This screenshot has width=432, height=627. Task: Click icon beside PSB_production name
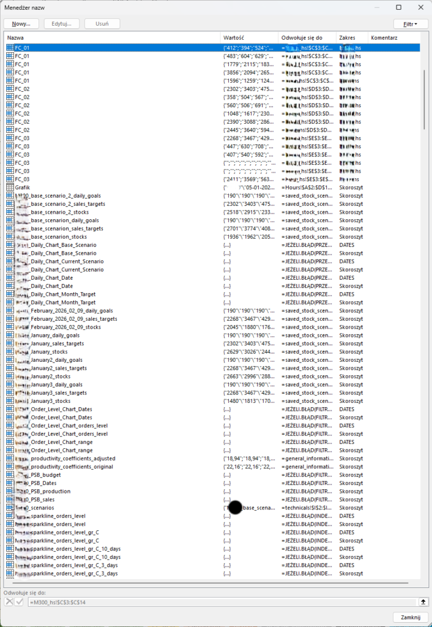10,491
